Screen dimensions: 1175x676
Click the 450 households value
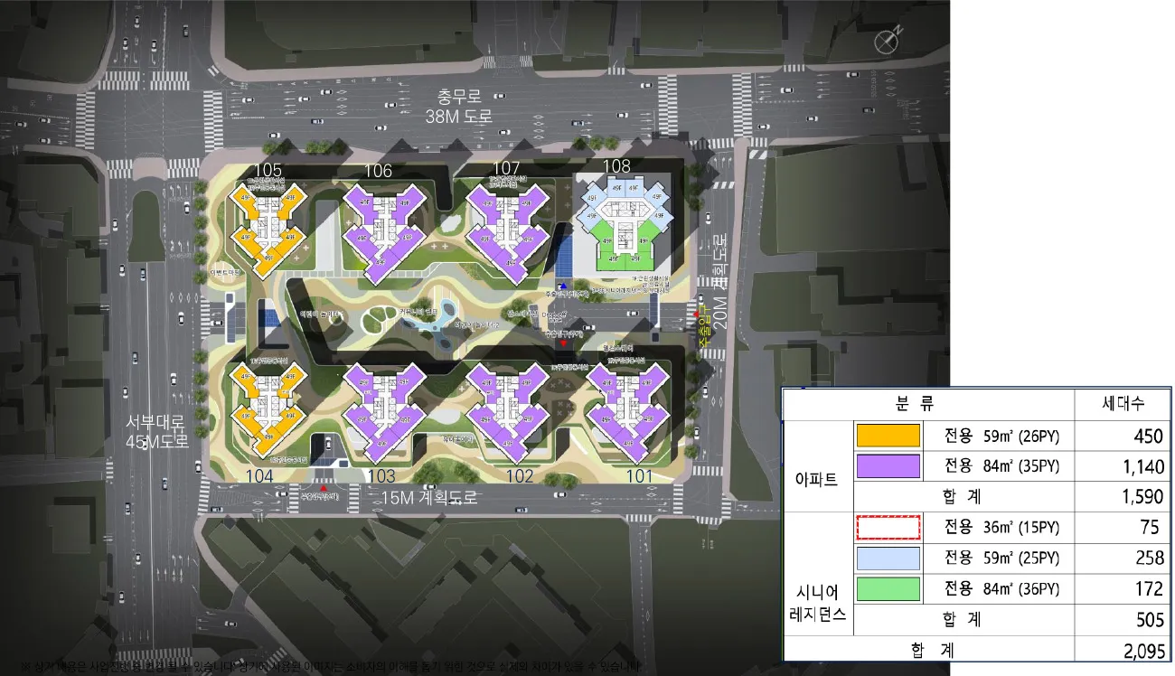tap(1148, 437)
